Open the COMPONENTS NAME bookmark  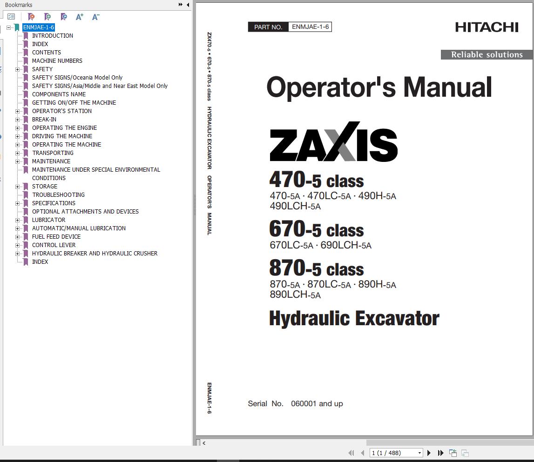tap(59, 94)
